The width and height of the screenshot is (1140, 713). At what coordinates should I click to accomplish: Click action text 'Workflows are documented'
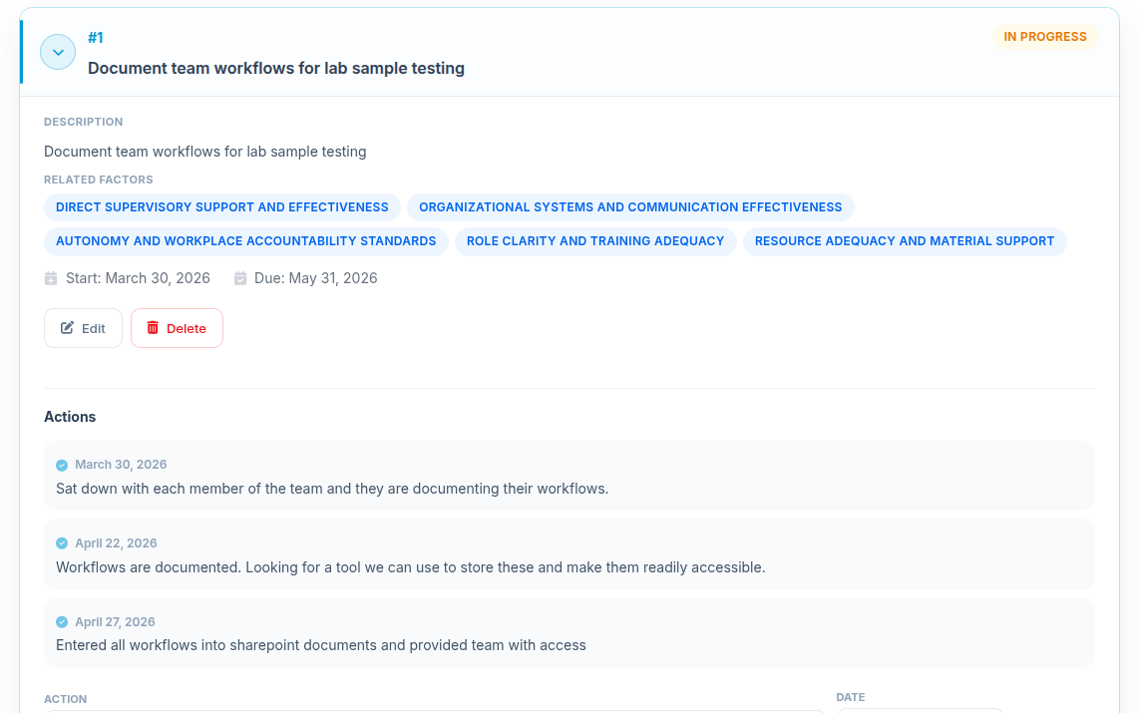pyautogui.click(x=411, y=567)
